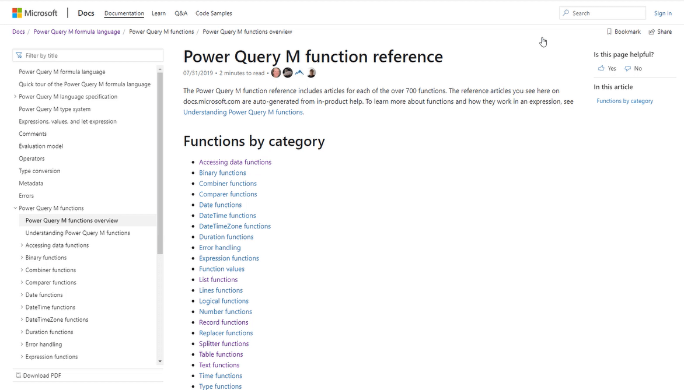Viewport: 684px width, 390px height.
Task: Select Quick tour of the Power Query M formula language
Action: pyautogui.click(x=85, y=85)
